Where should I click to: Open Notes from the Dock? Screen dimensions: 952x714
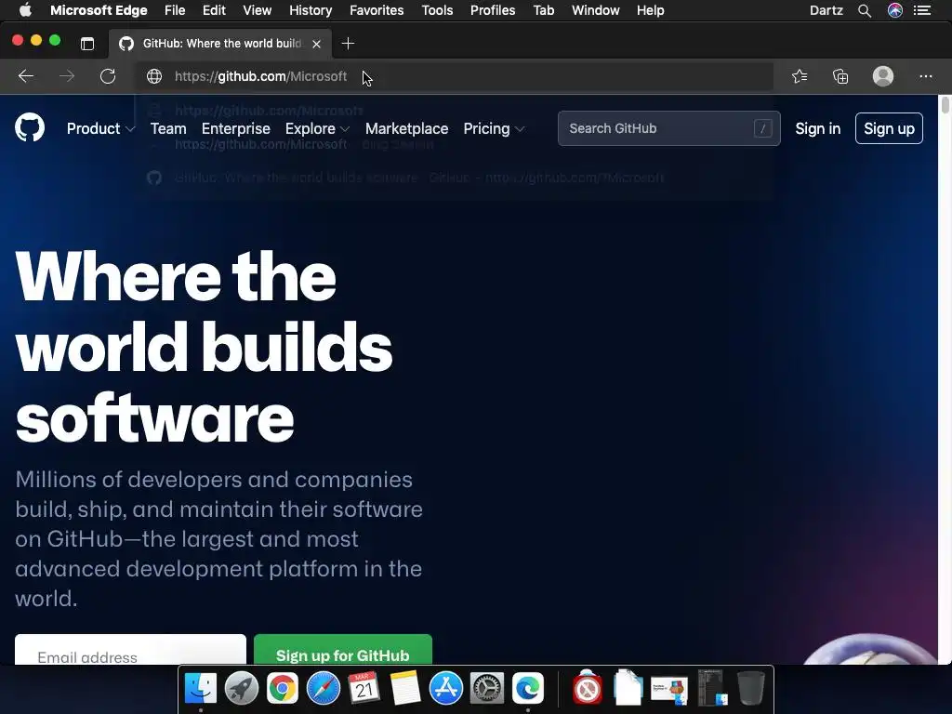point(405,688)
